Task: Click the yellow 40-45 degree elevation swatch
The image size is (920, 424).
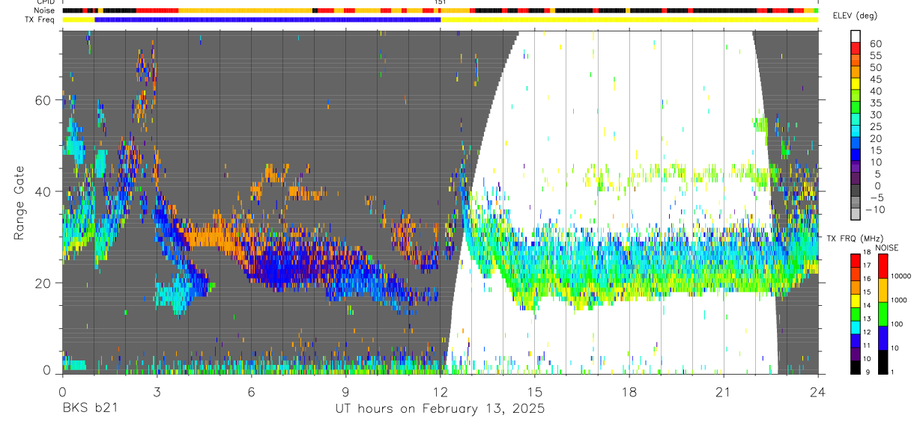Action: click(x=856, y=85)
